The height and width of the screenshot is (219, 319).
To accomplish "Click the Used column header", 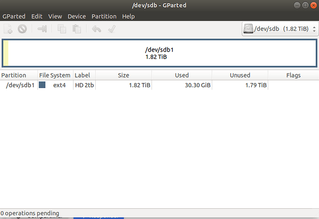I will [x=182, y=75].
